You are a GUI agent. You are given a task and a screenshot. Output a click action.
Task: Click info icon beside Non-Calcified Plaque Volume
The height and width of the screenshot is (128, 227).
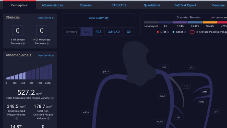(48, 118)
